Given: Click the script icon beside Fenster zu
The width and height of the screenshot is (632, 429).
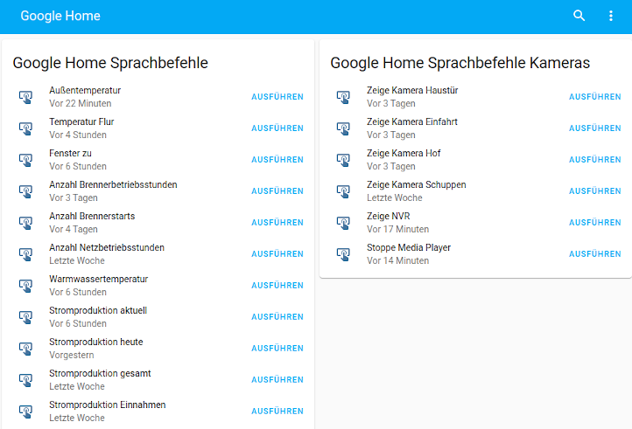Looking at the screenshot, I should (x=26, y=160).
